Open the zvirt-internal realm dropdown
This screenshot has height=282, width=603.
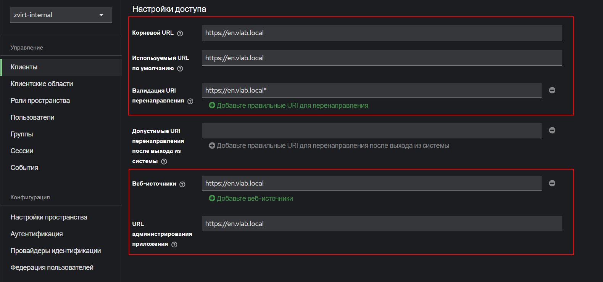(61, 15)
